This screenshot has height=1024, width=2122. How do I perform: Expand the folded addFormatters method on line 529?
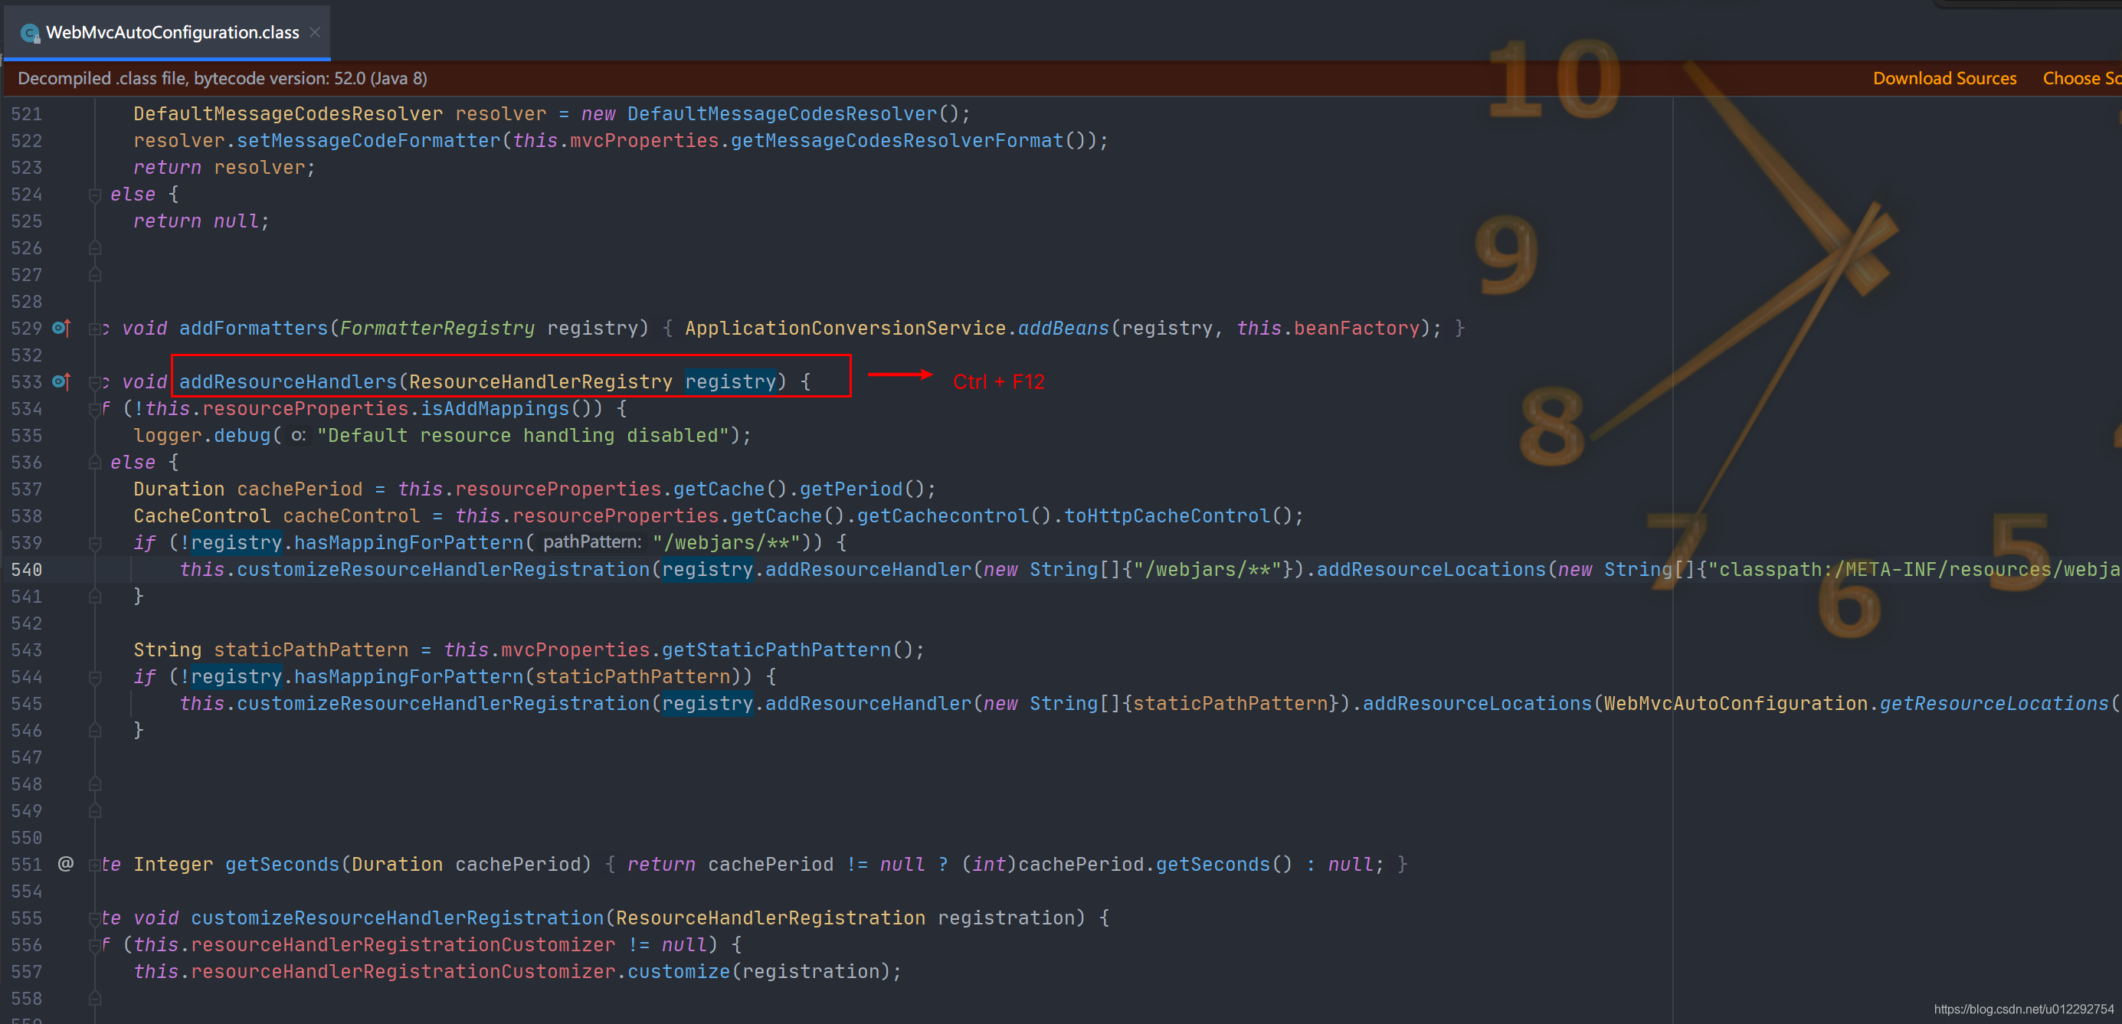tap(96, 329)
